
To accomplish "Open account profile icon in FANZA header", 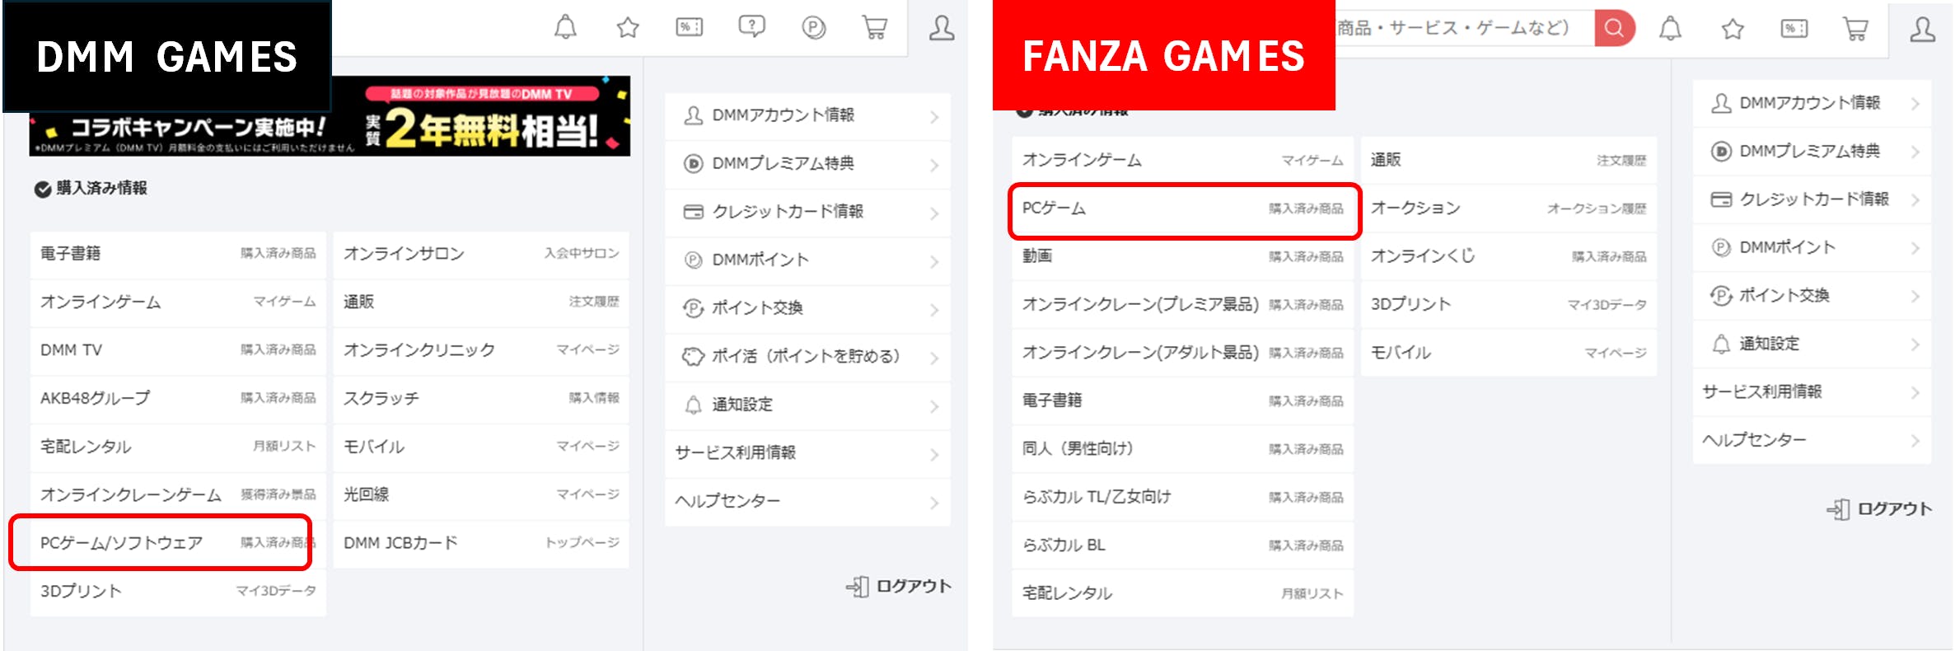I will (x=1922, y=29).
